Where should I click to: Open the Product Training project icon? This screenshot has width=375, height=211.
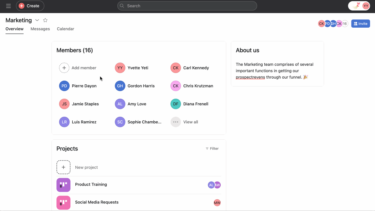pos(63,185)
